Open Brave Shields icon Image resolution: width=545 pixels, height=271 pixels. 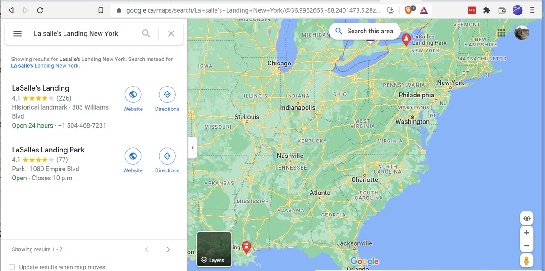tap(409, 10)
